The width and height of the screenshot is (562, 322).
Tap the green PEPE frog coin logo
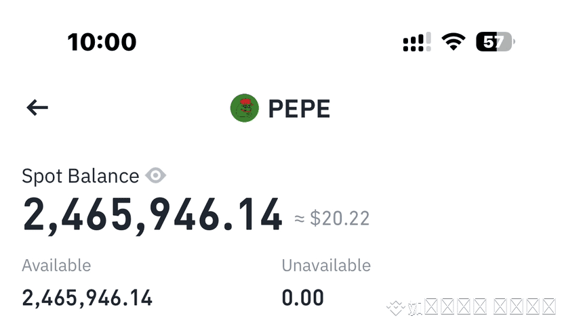[x=245, y=108]
